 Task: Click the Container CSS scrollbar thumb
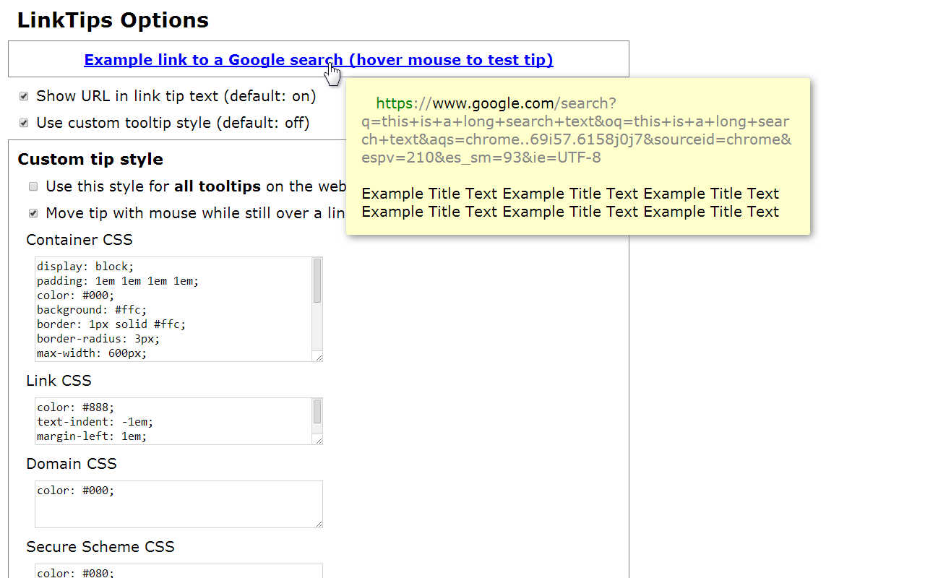(317, 281)
